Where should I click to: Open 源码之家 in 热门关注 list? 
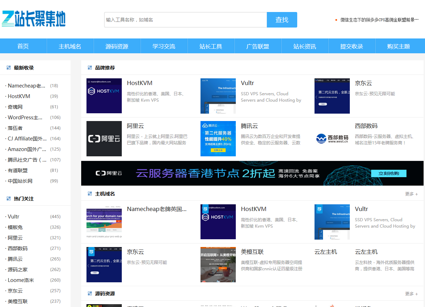[x=18, y=270]
